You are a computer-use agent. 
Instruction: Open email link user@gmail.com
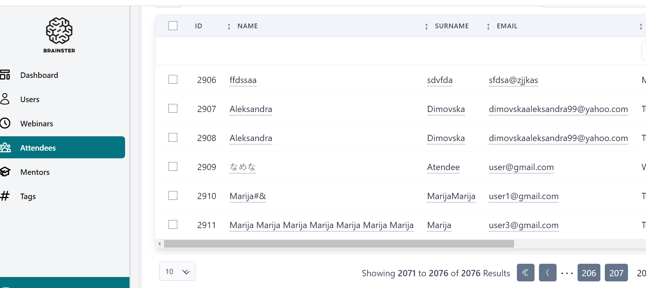[521, 167]
